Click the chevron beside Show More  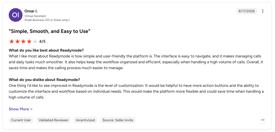tap(31, 109)
